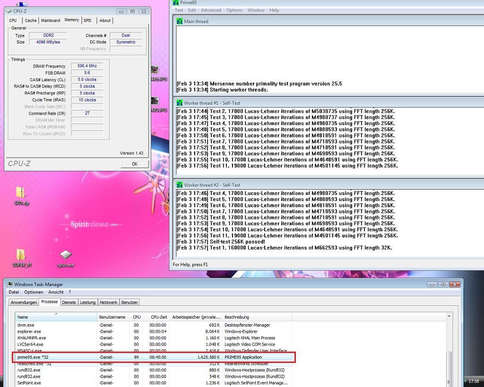Switch to the Leistung tab
Screen dimensions: 484x387
87,302
